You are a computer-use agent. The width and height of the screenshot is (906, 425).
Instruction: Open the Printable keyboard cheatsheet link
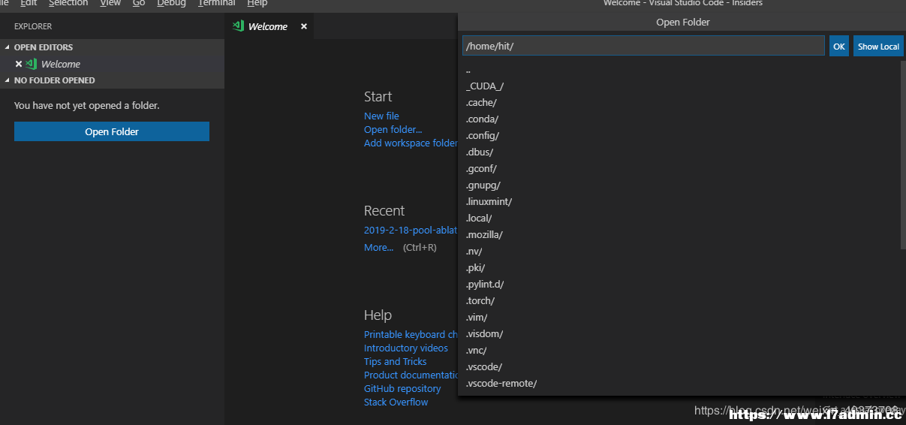click(411, 334)
